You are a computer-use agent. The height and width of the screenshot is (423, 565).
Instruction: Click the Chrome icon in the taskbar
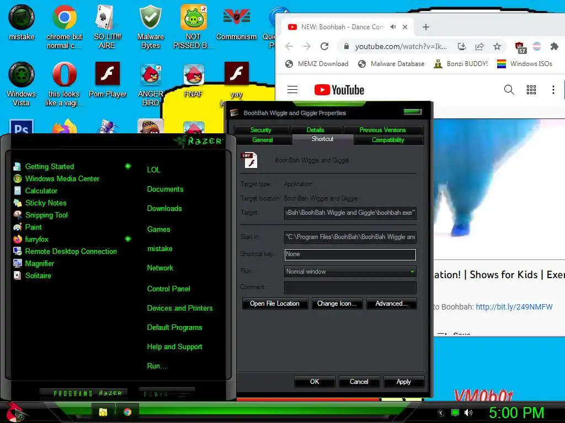(x=127, y=412)
